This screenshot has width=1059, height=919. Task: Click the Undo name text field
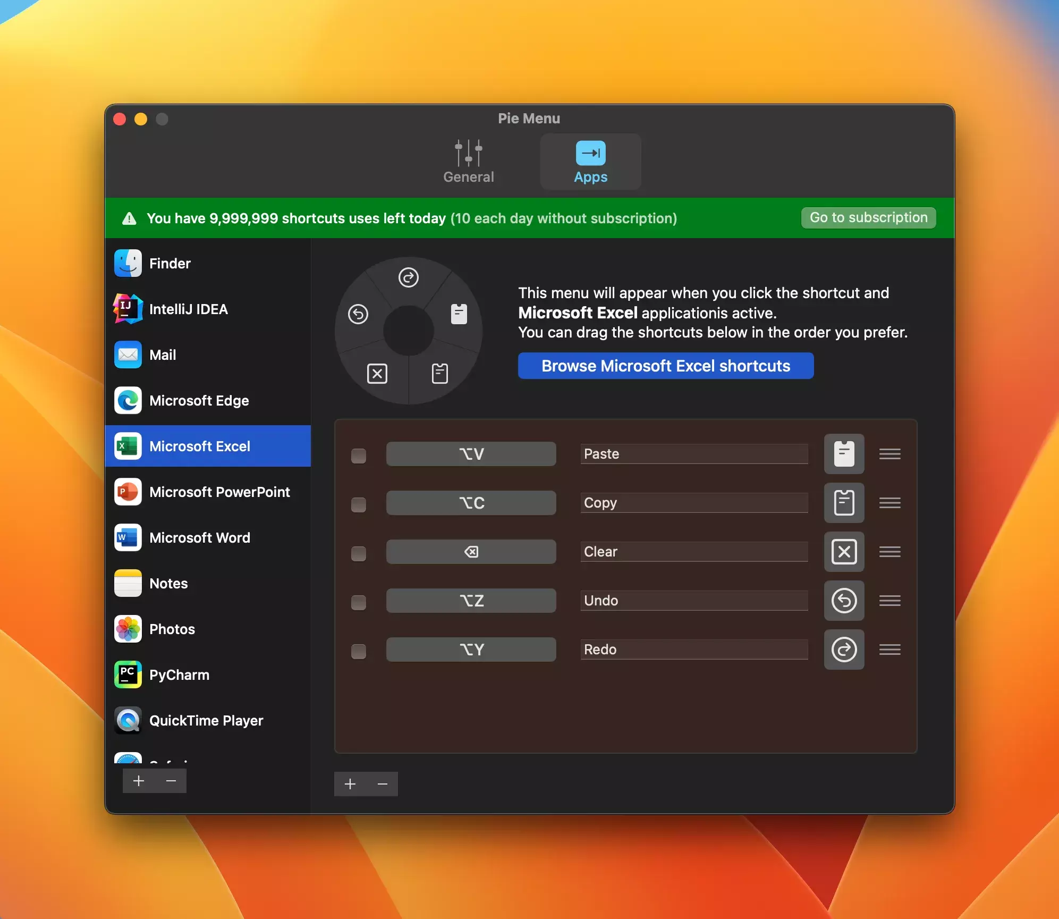693,601
